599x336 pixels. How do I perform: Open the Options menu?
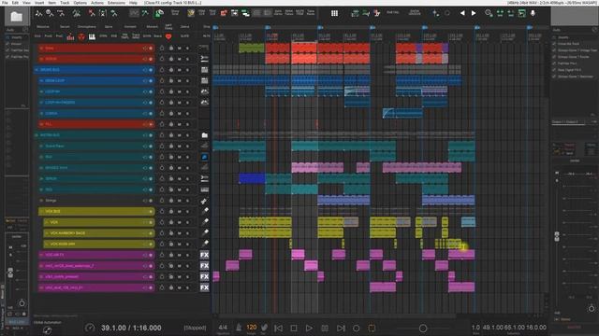point(80,3)
